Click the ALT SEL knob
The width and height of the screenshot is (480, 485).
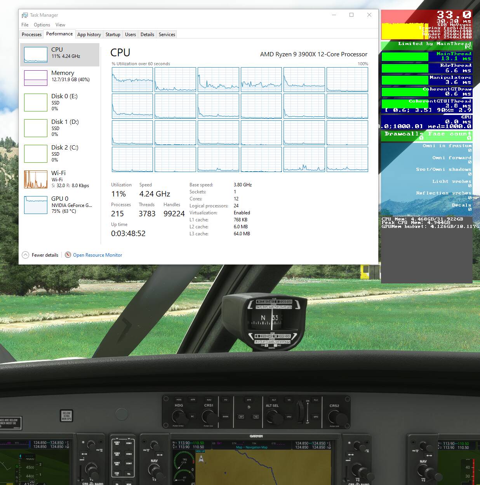pyautogui.click(x=274, y=417)
